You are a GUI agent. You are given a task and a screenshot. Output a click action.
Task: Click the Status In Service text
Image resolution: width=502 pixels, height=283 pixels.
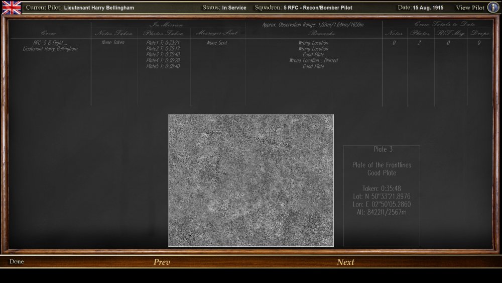[224, 8]
